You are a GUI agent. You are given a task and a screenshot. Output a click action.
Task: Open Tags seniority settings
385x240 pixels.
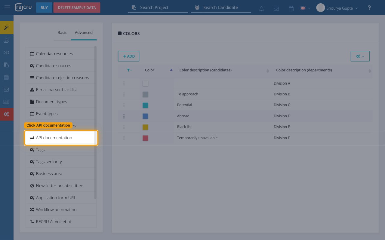[x=61, y=162]
